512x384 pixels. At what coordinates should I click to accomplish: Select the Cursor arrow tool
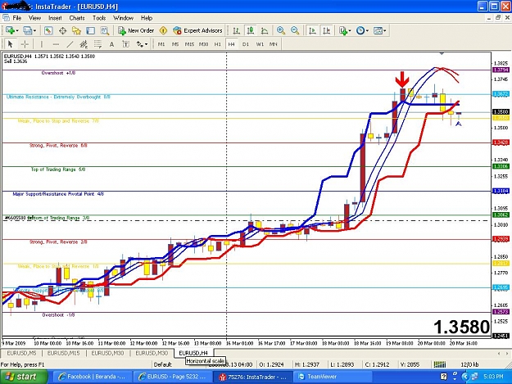pyautogui.click(x=10, y=44)
